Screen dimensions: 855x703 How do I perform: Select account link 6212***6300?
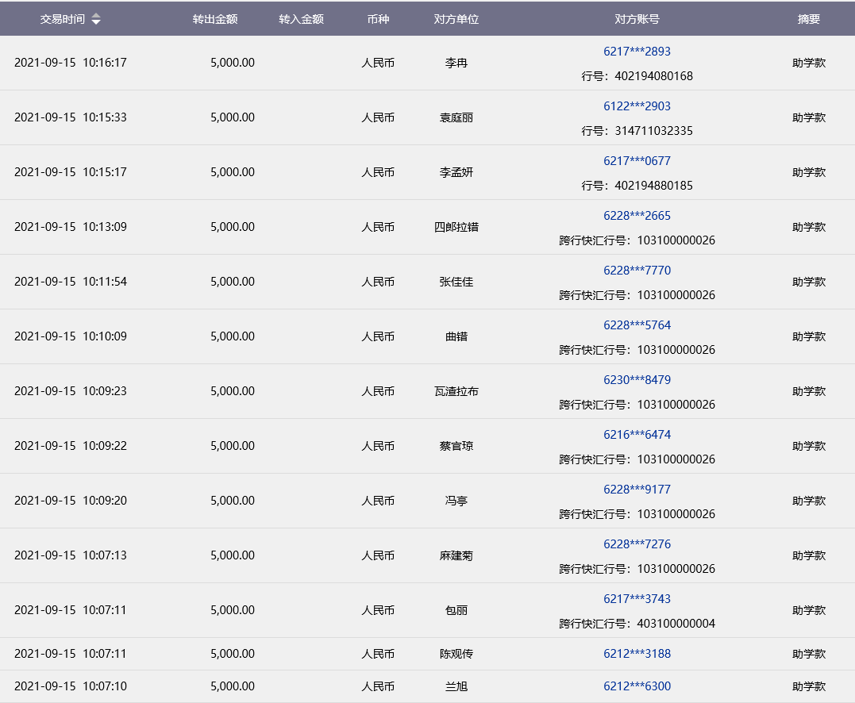coord(637,686)
